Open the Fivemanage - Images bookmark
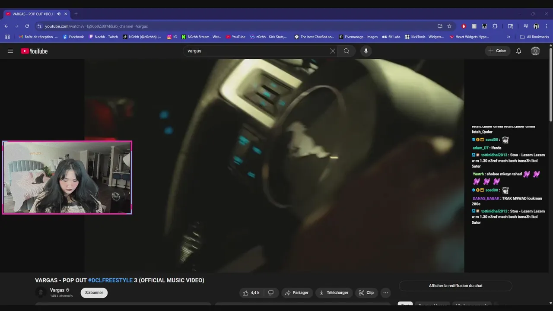553x311 pixels. click(x=358, y=37)
